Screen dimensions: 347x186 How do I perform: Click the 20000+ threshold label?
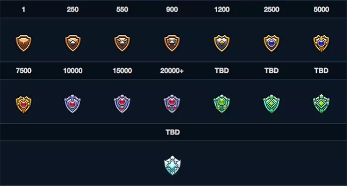(172, 70)
